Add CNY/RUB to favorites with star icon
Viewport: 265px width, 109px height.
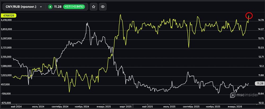[x=93, y=7]
